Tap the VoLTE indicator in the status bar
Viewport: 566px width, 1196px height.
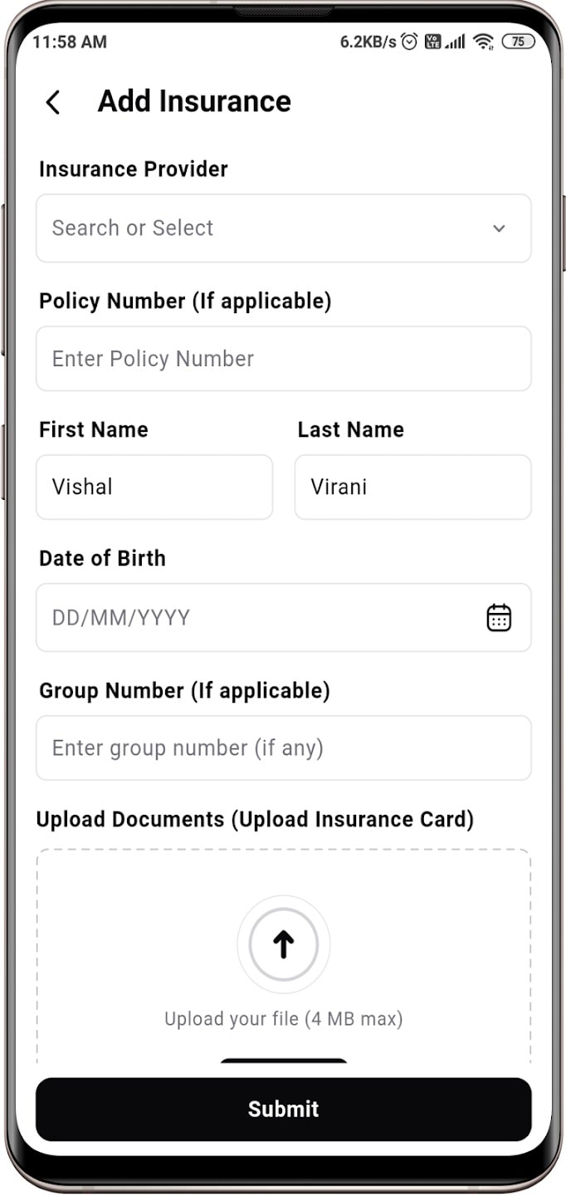(x=433, y=41)
